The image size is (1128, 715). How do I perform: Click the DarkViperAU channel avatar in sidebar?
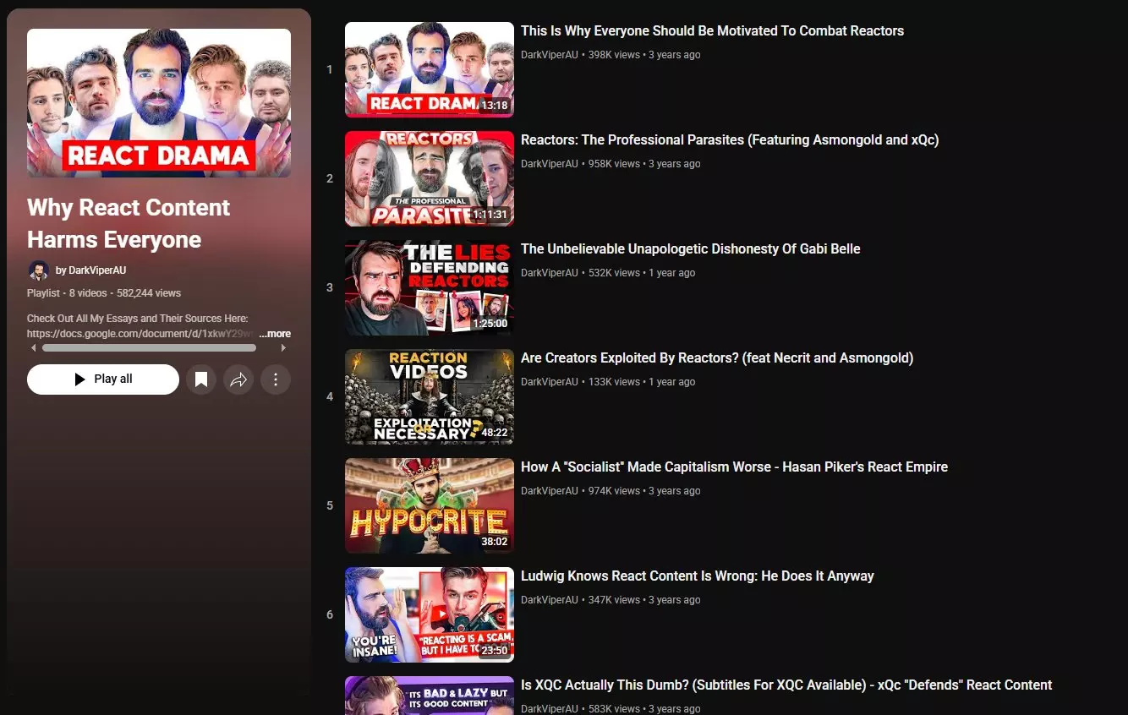38,270
